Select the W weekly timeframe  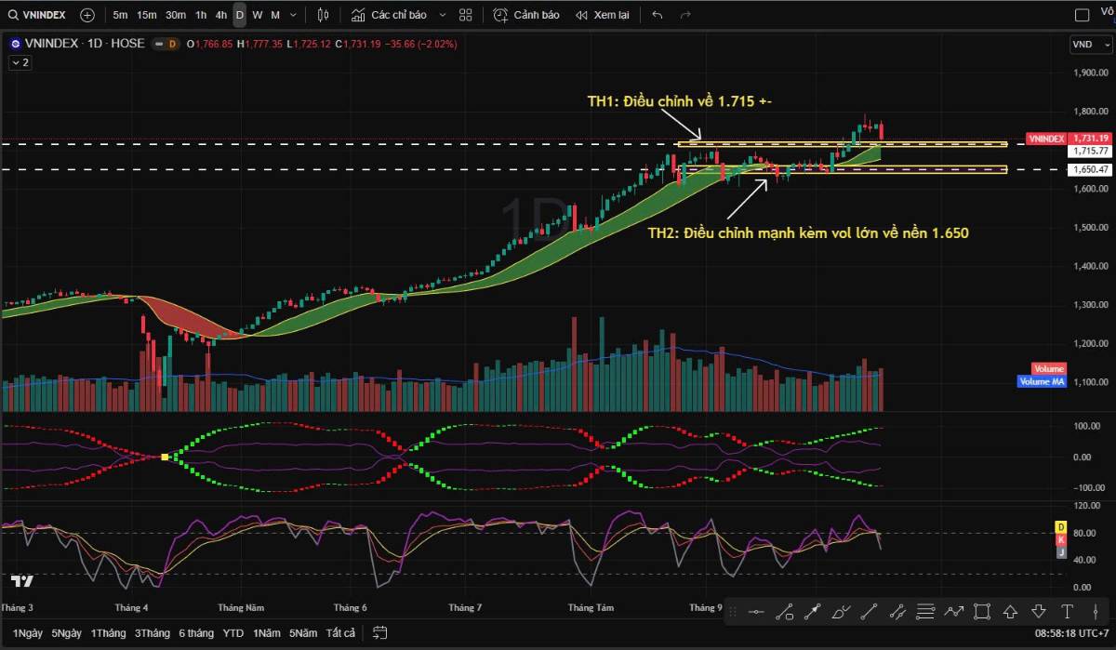click(258, 15)
